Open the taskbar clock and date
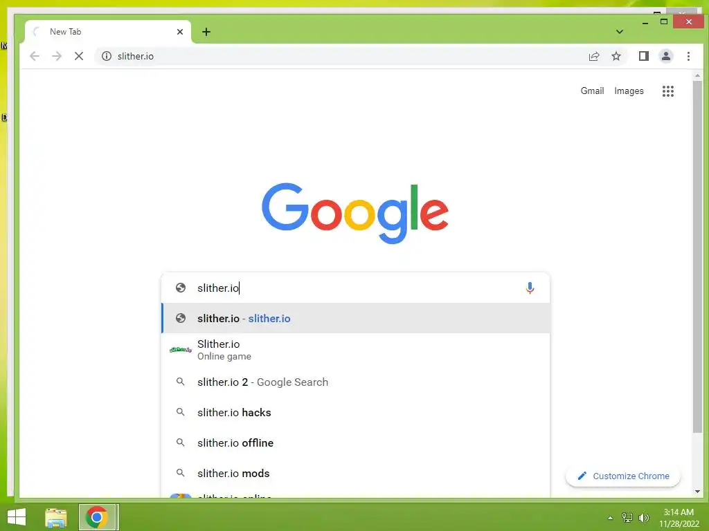Image resolution: width=709 pixels, height=531 pixels. click(x=679, y=518)
